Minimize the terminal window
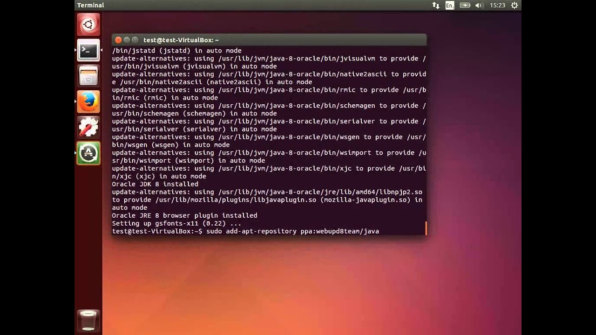 tap(127, 40)
